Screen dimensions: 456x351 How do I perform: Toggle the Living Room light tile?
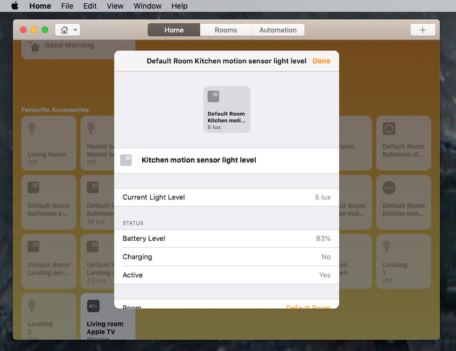[x=49, y=143]
